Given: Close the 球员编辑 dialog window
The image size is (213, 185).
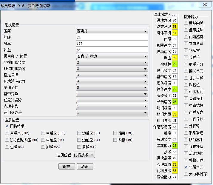Looking at the screenshot, I should click(205, 4).
